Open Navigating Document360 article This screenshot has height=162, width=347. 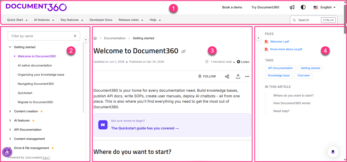coord(36,84)
